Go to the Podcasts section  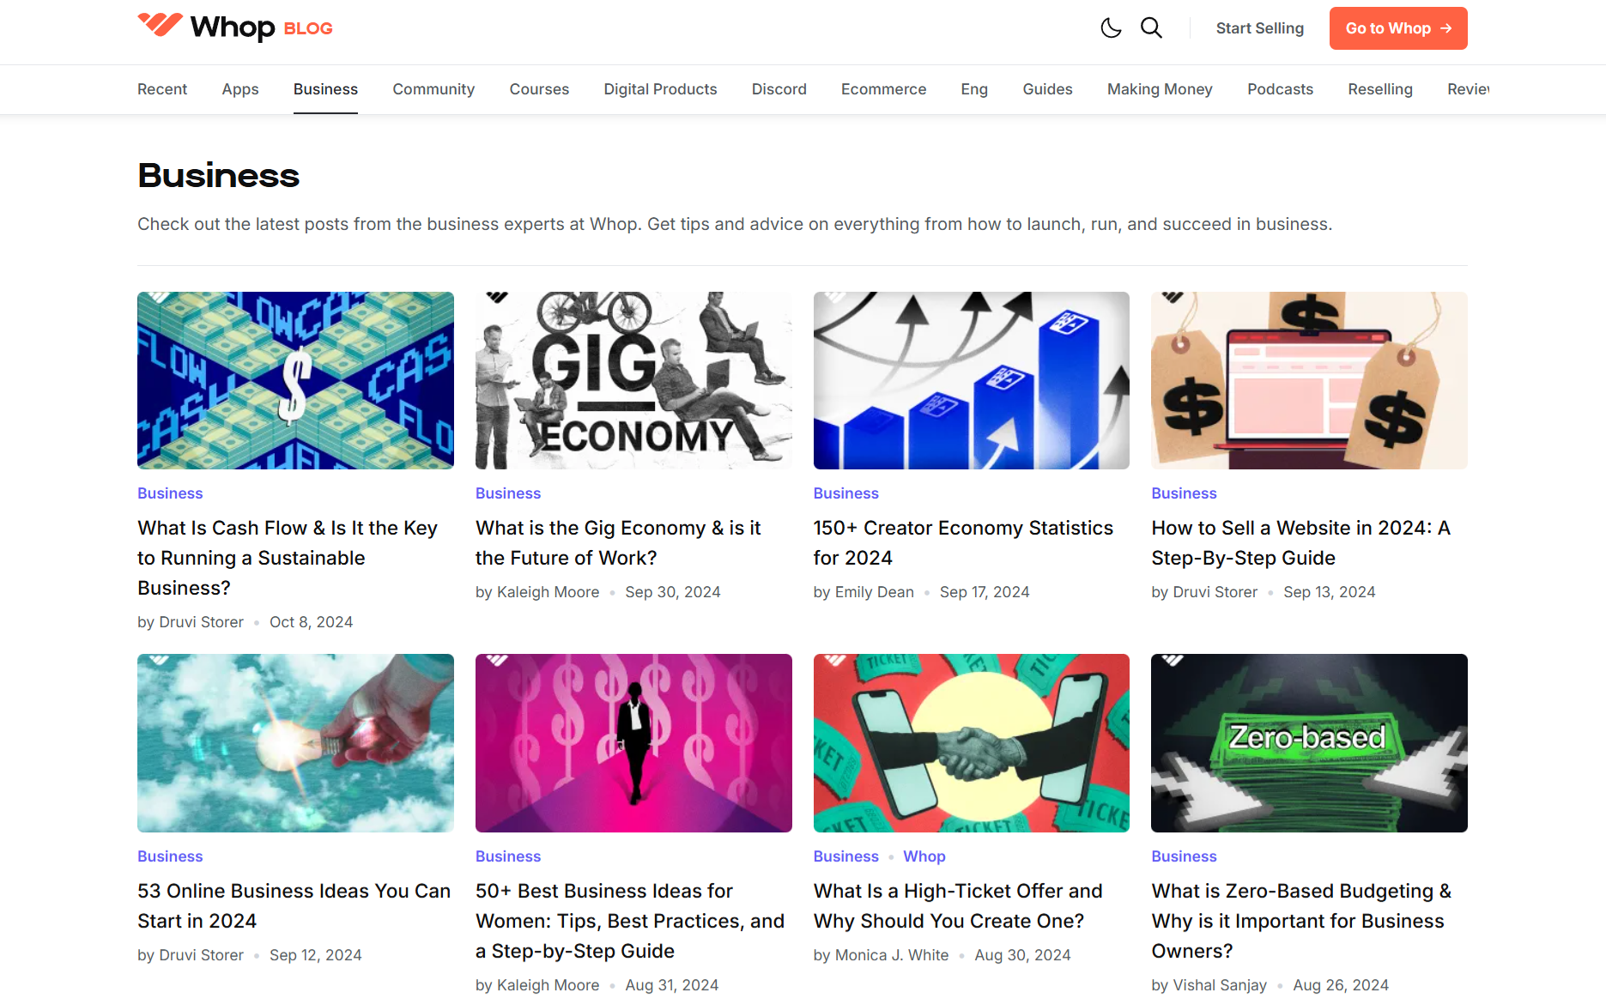pyautogui.click(x=1280, y=89)
